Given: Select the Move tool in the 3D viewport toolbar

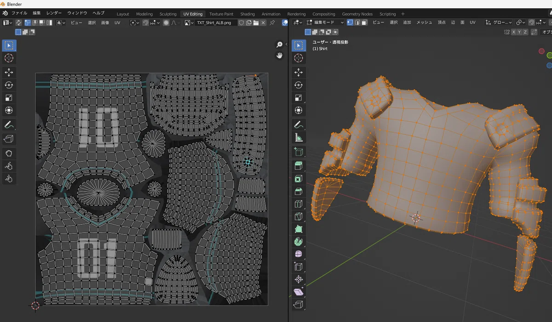Looking at the screenshot, I should 299,72.
